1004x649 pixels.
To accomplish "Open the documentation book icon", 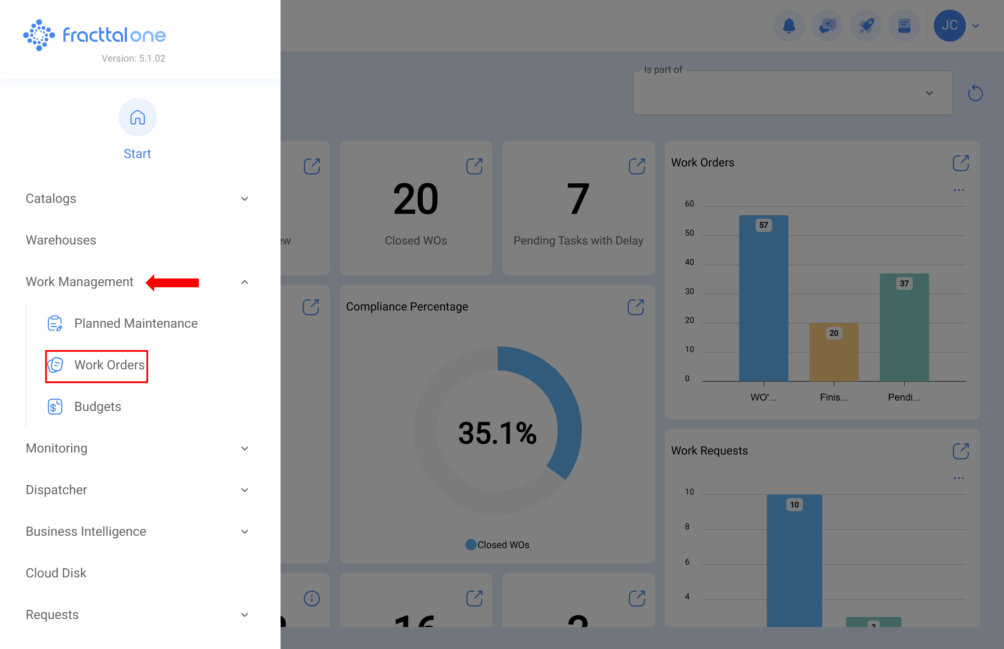I will point(904,26).
